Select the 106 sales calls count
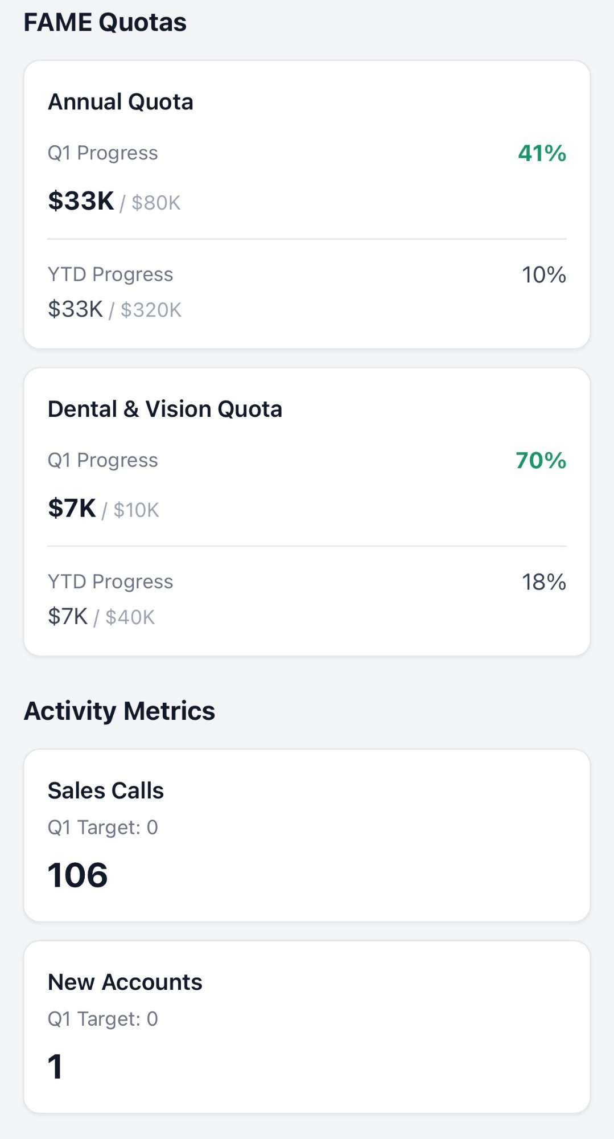 coord(78,875)
